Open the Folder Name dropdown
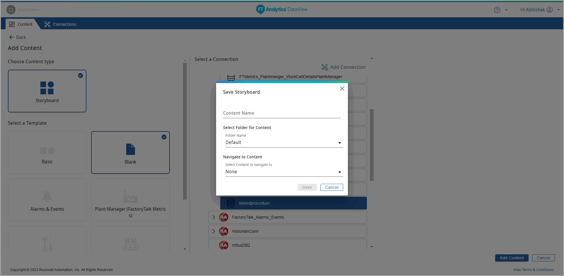The width and height of the screenshot is (564, 276). pyautogui.click(x=284, y=143)
